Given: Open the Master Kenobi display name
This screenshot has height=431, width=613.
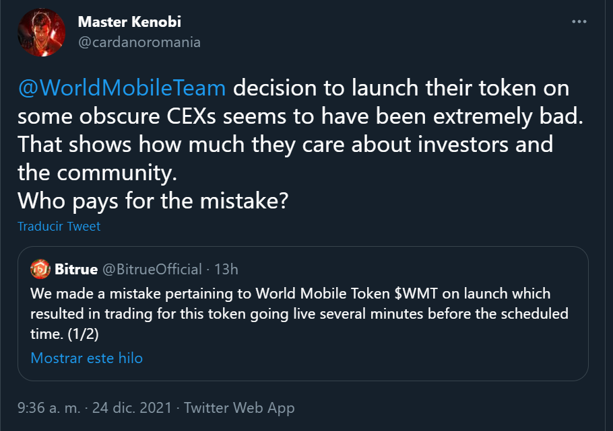Looking at the screenshot, I should coord(129,22).
